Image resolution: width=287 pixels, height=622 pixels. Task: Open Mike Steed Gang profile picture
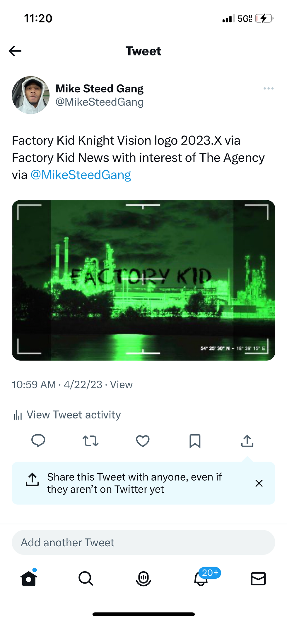30,95
